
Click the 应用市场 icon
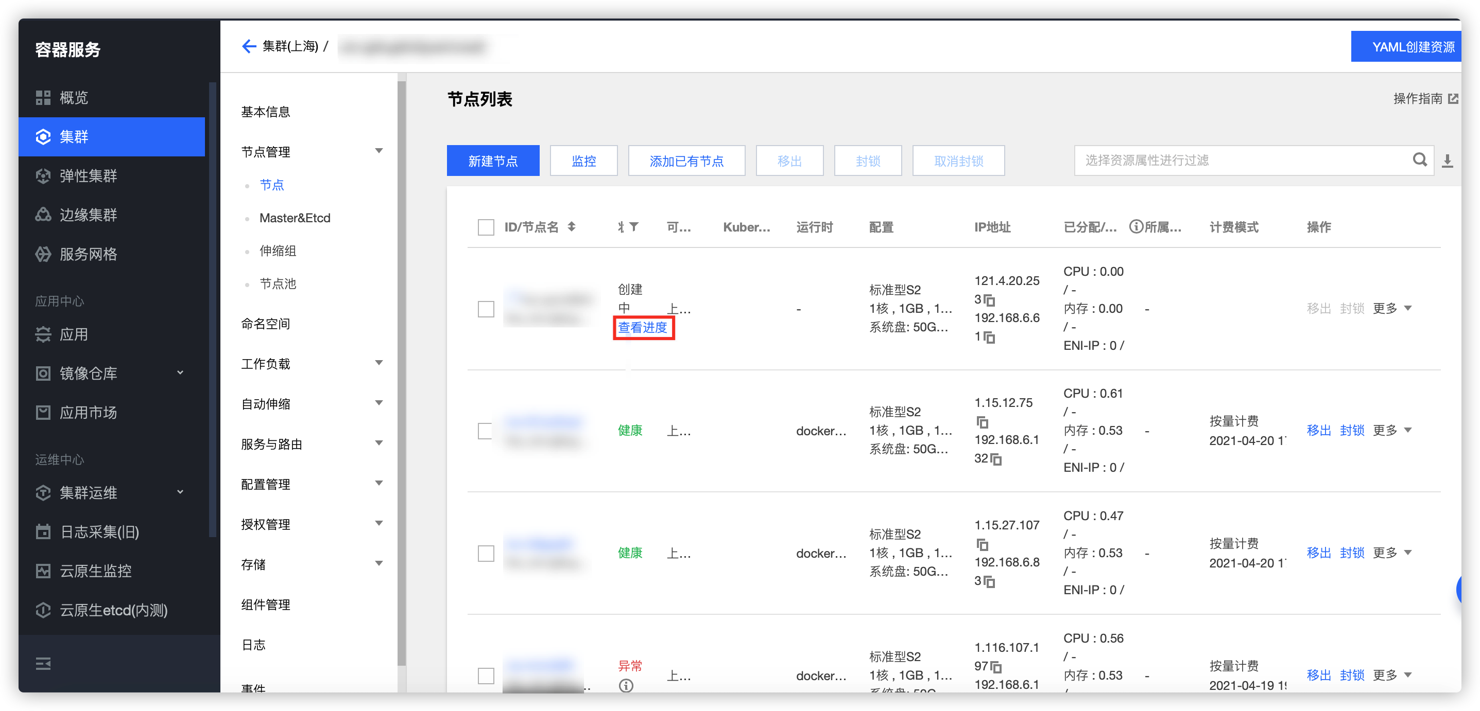click(43, 413)
